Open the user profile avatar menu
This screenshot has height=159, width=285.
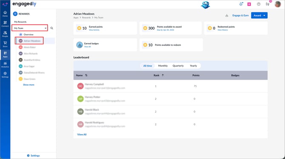277,4
